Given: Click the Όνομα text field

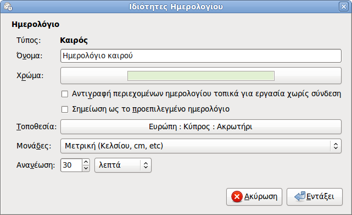Looking at the screenshot, I should tap(201, 56).
